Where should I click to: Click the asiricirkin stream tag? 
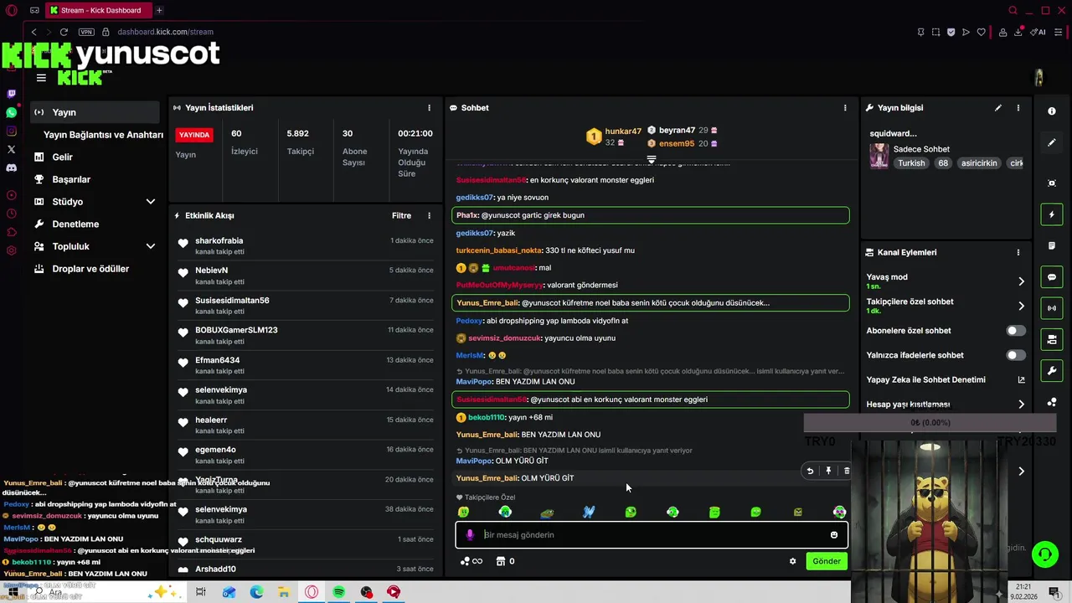coord(979,163)
